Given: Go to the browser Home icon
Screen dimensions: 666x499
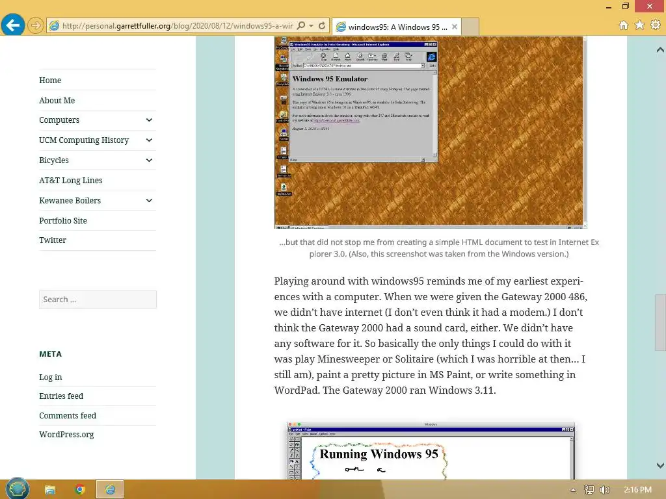Looking at the screenshot, I should tap(623, 25).
